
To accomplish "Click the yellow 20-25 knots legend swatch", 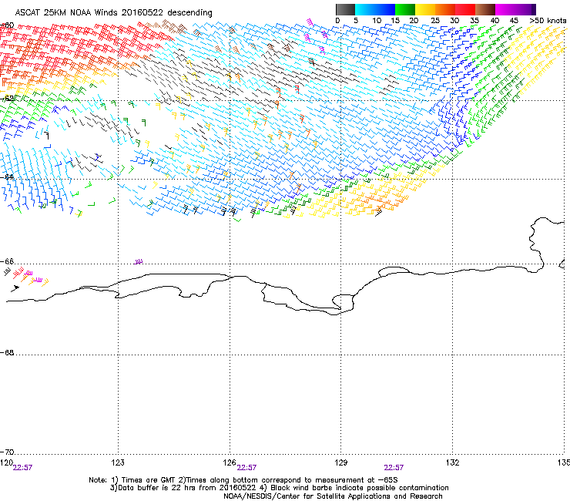I will 425,9.
